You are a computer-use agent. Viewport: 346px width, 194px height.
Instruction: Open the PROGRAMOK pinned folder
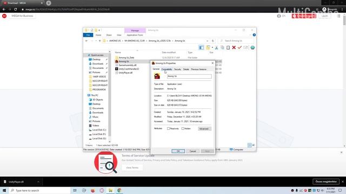point(99,89)
